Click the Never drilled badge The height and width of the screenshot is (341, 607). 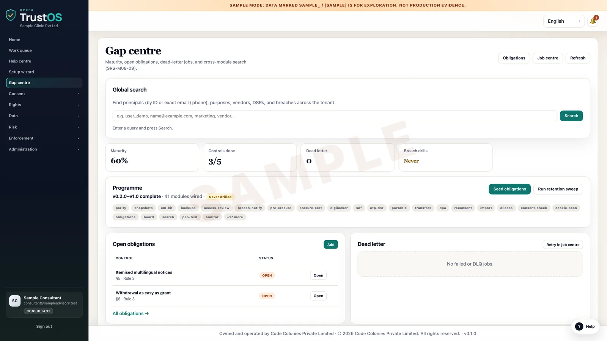click(x=220, y=197)
